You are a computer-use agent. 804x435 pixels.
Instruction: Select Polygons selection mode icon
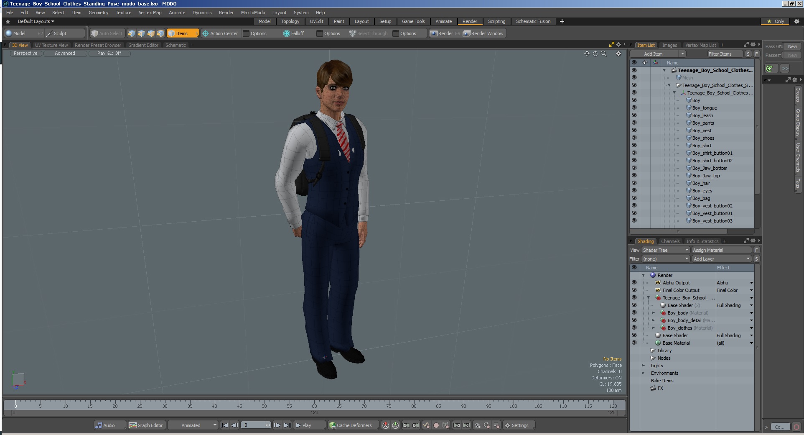(151, 33)
